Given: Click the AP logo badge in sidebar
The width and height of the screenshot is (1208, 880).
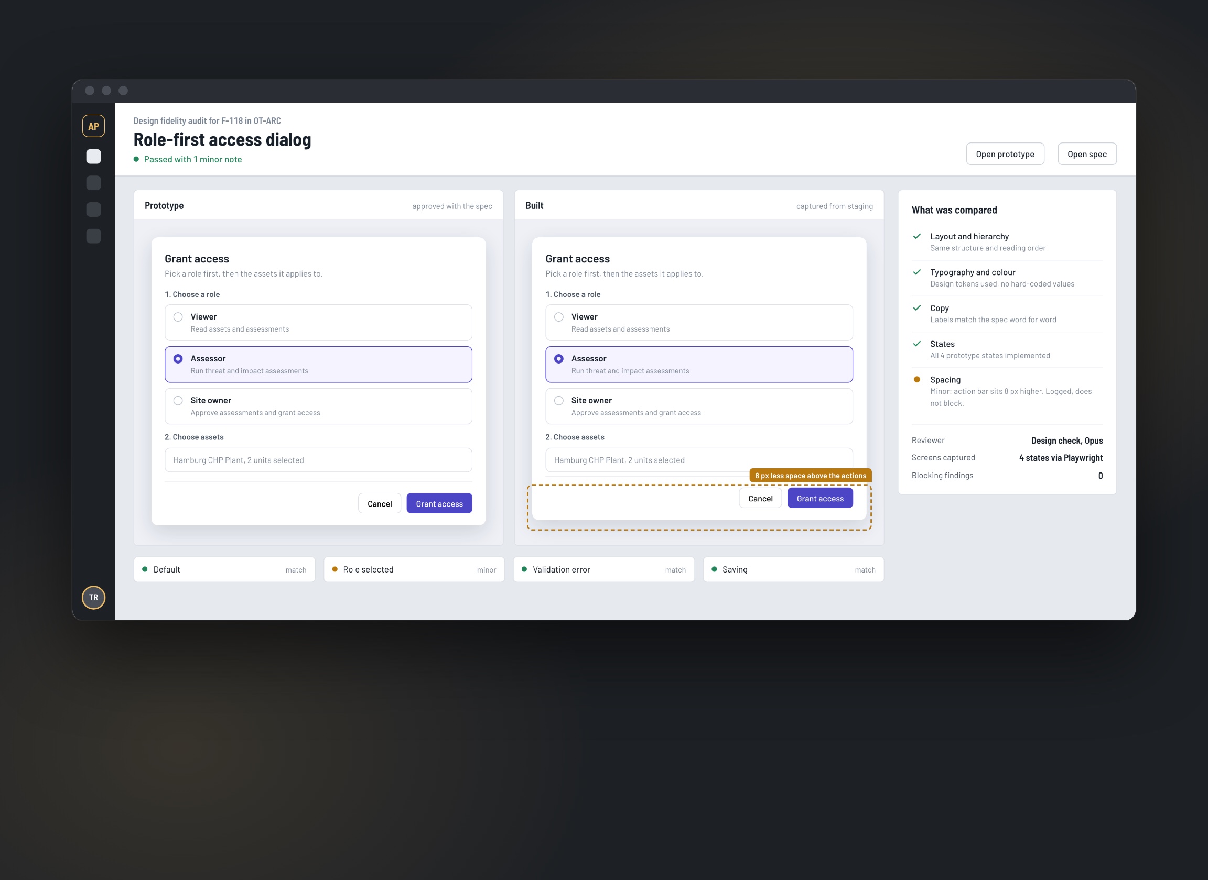Looking at the screenshot, I should click(93, 126).
